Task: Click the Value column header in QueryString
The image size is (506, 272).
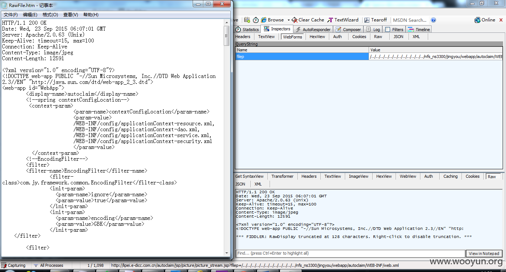Action: coord(436,50)
